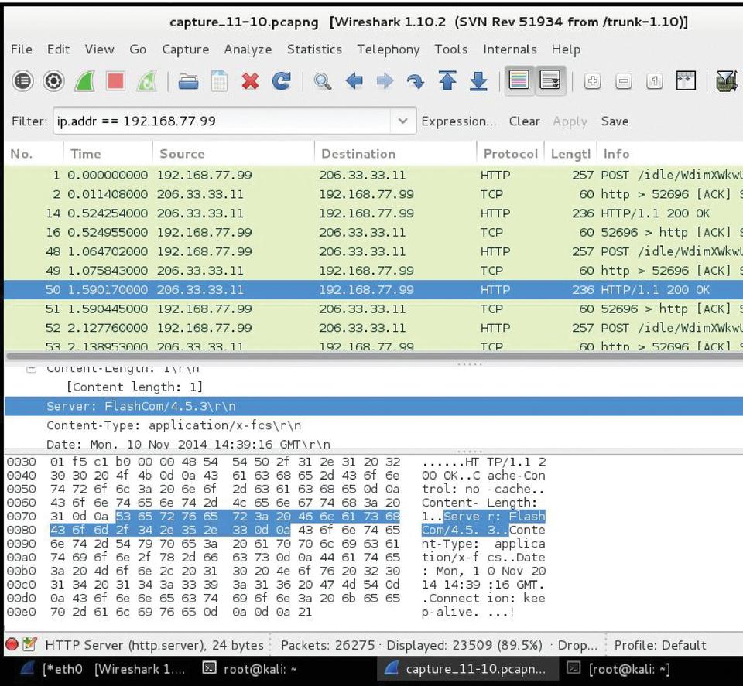Open the Analyze menu
Screen dimensions: 743x686
pyautogui.click(x=248, y=49)
